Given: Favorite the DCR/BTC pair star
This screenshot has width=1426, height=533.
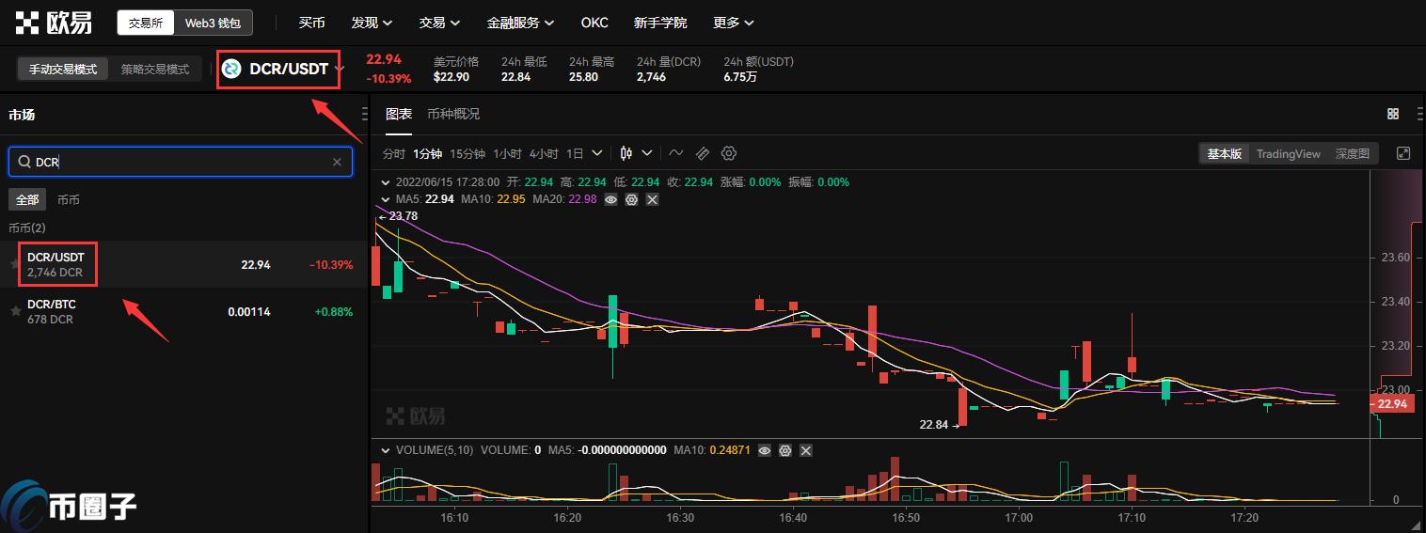Looking at the screenshot, I should 15,311.
